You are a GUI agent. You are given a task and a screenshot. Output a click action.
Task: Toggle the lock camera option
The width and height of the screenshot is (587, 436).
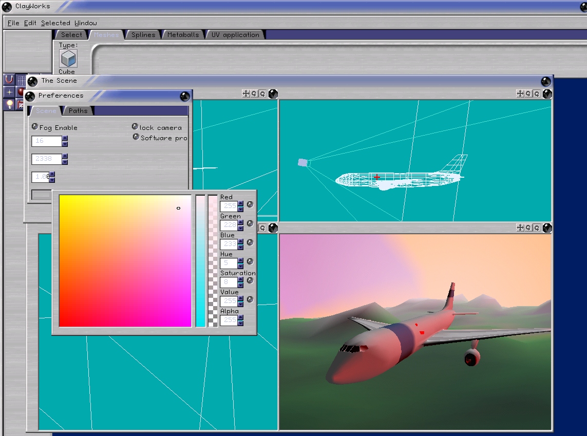pos(135,127)
